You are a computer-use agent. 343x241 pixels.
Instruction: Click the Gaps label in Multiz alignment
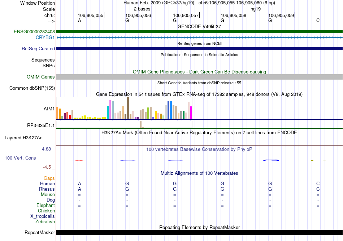[x=49, y=178]
